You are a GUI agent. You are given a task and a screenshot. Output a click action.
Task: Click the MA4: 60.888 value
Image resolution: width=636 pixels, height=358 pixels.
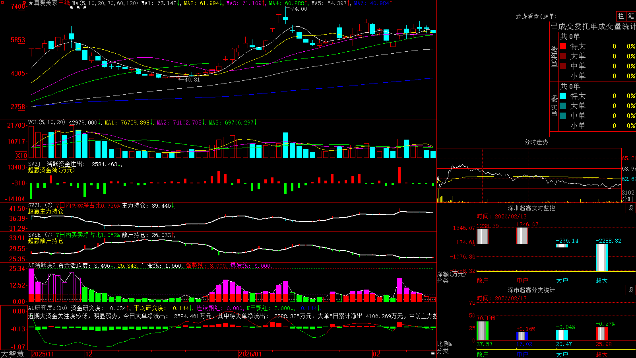[x=288, y=3]
